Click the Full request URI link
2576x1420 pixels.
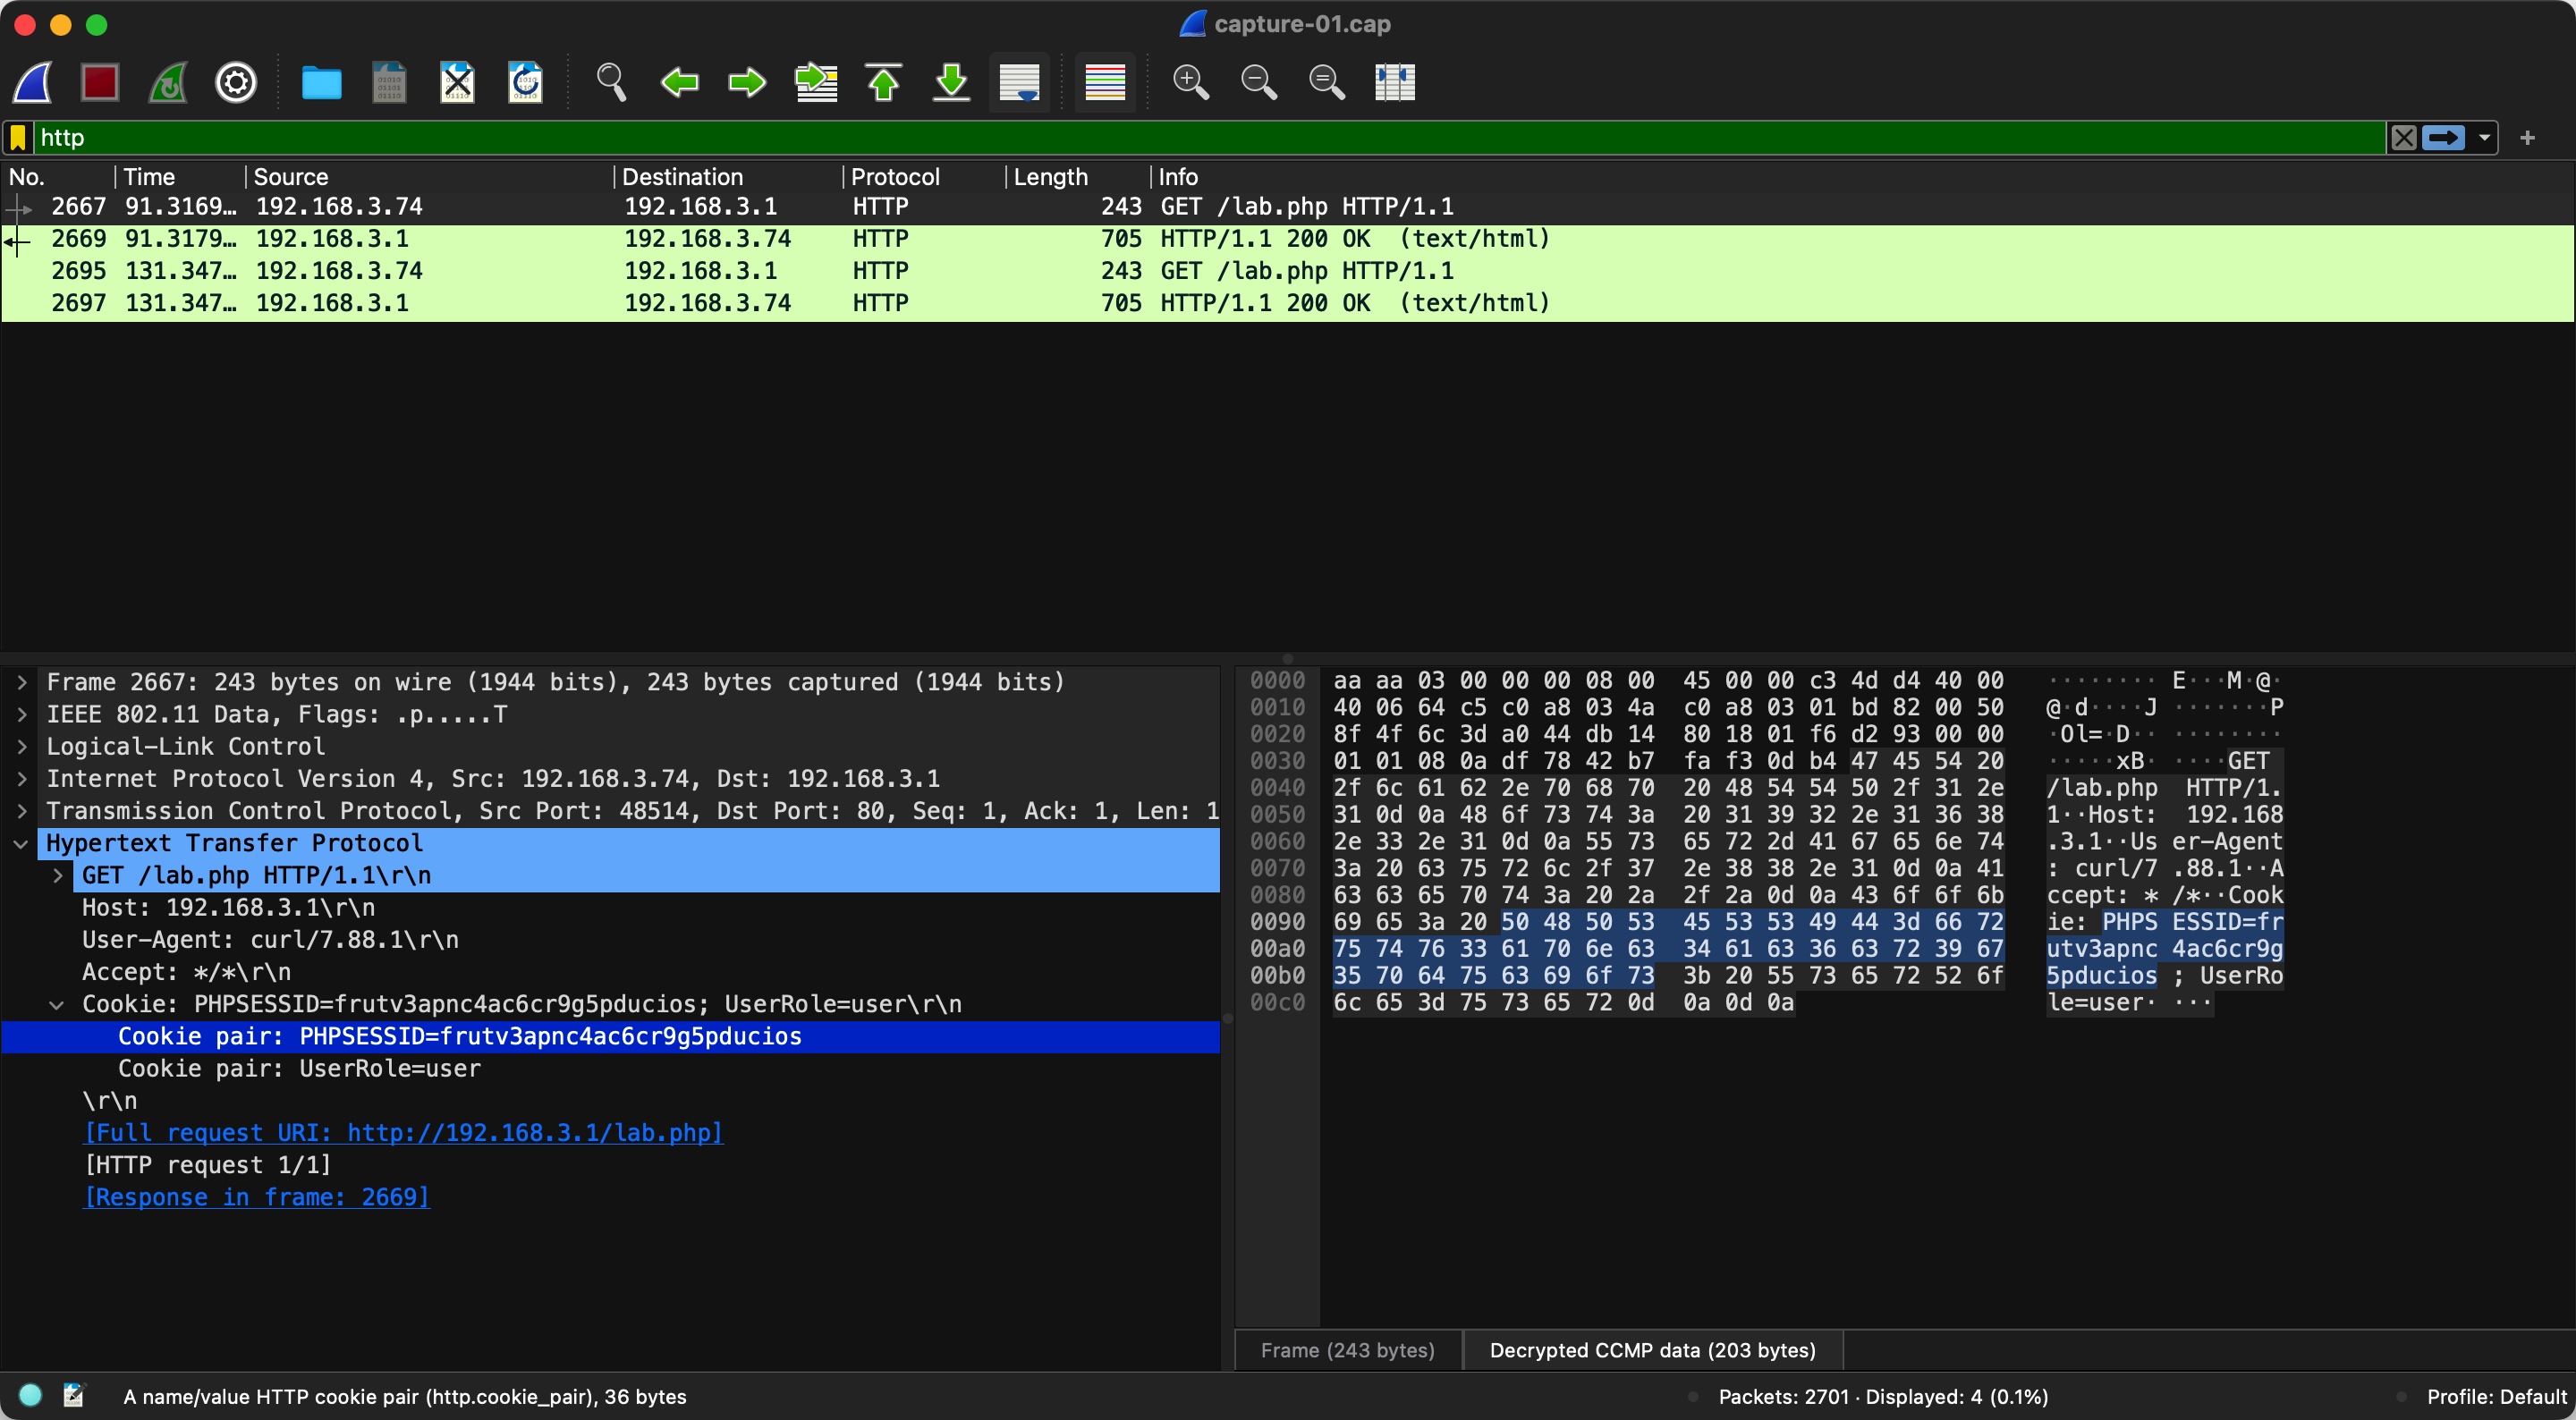[x=403, y=1133]
